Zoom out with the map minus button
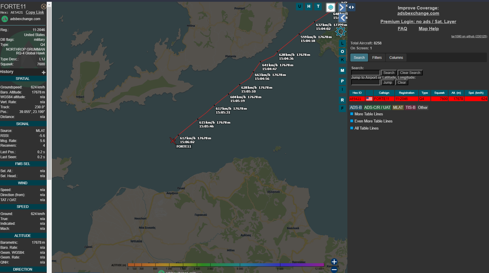Image resolution: width=489 pixels, height=273 pixels. pyautogui.click(x=334, y=270)
